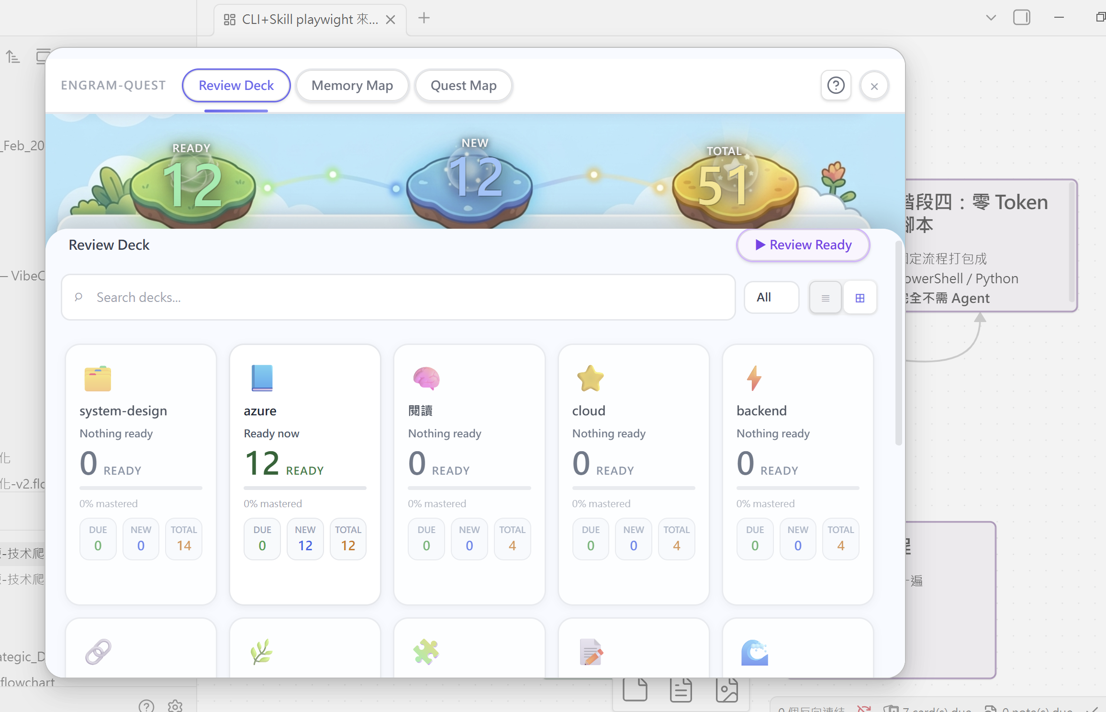Close the CLI+Skill playwight tab

pyautogui.click(x=391, y=19)
